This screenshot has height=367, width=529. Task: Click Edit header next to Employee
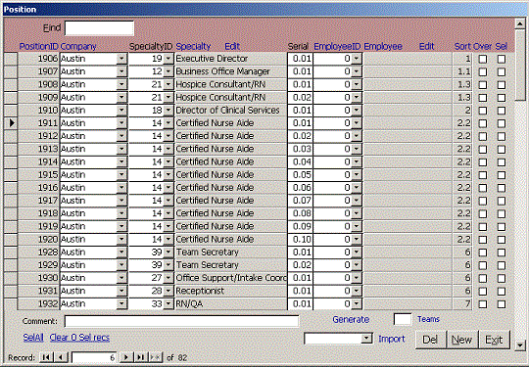[426, 46]
